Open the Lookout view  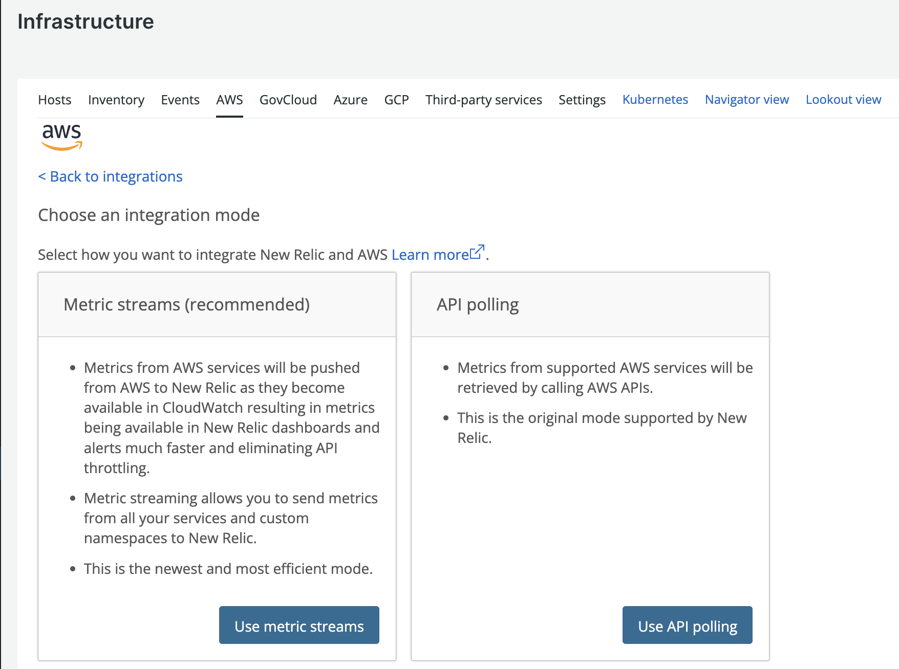(843, 99)
